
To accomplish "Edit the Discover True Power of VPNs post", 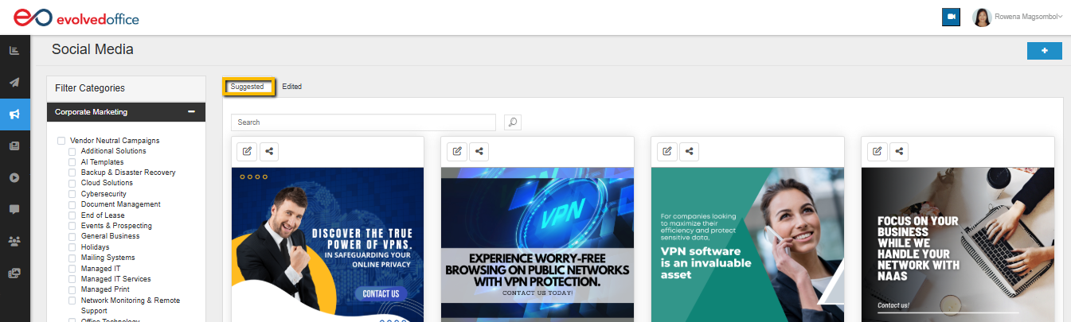I will (x=247, y=151).
